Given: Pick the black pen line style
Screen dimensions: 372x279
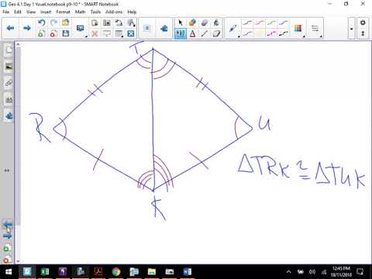Looking at the screenshot, I should pos(247,22).
